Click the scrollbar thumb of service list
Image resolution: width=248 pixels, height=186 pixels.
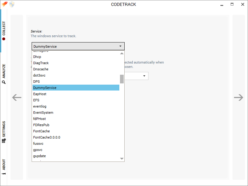[122, 79]
